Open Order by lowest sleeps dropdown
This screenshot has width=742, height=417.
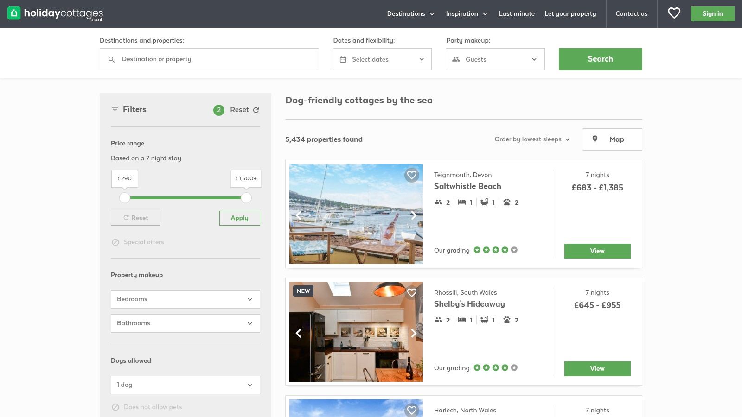[x=532, y=139]
